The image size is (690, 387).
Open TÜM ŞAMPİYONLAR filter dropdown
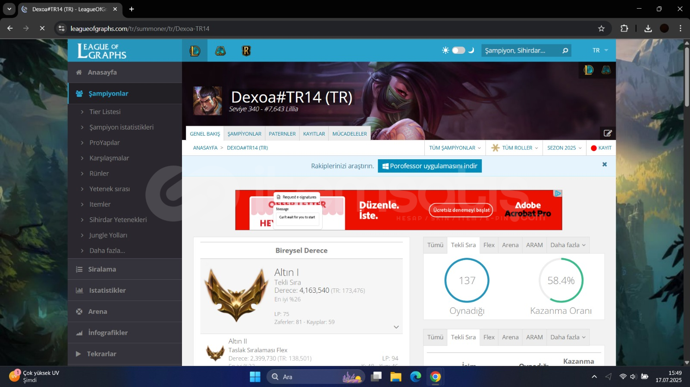[455, 148]
